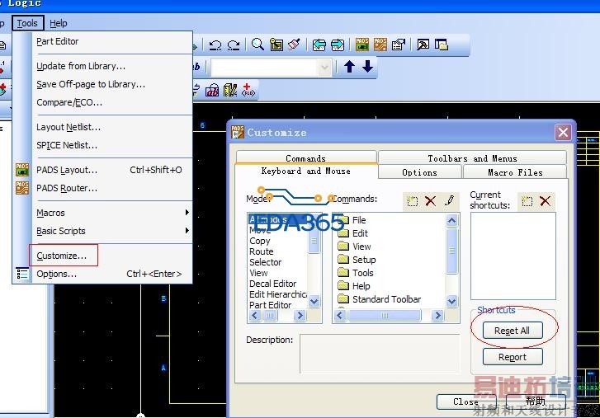Click Commands list scroll down arrow

(x=452, y=302)
